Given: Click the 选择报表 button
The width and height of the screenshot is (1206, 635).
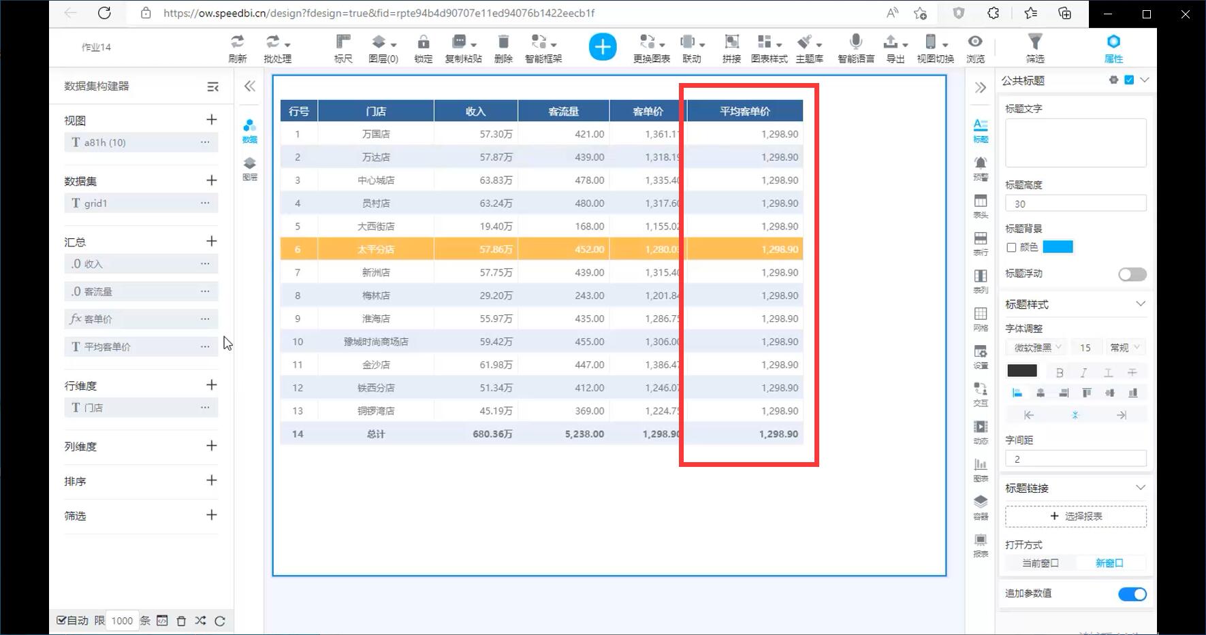Looking at the screenshot, I should [x=1075, y=517].
